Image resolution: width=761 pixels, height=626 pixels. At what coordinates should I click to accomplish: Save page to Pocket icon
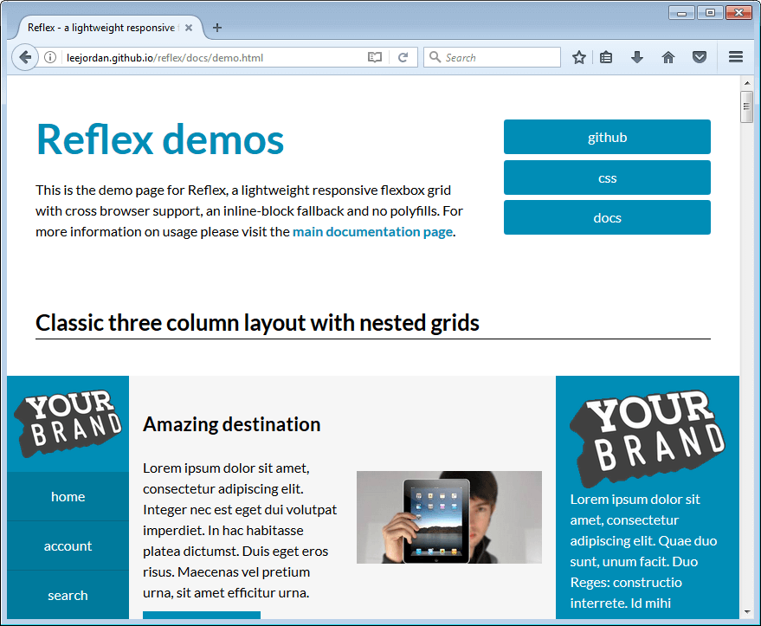coord(700,58)
